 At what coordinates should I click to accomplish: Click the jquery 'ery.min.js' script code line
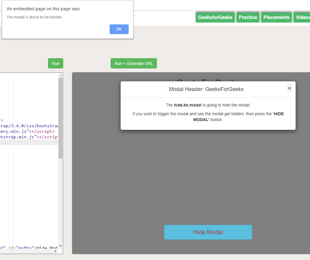pyautogui.click(x=27, y=131)
